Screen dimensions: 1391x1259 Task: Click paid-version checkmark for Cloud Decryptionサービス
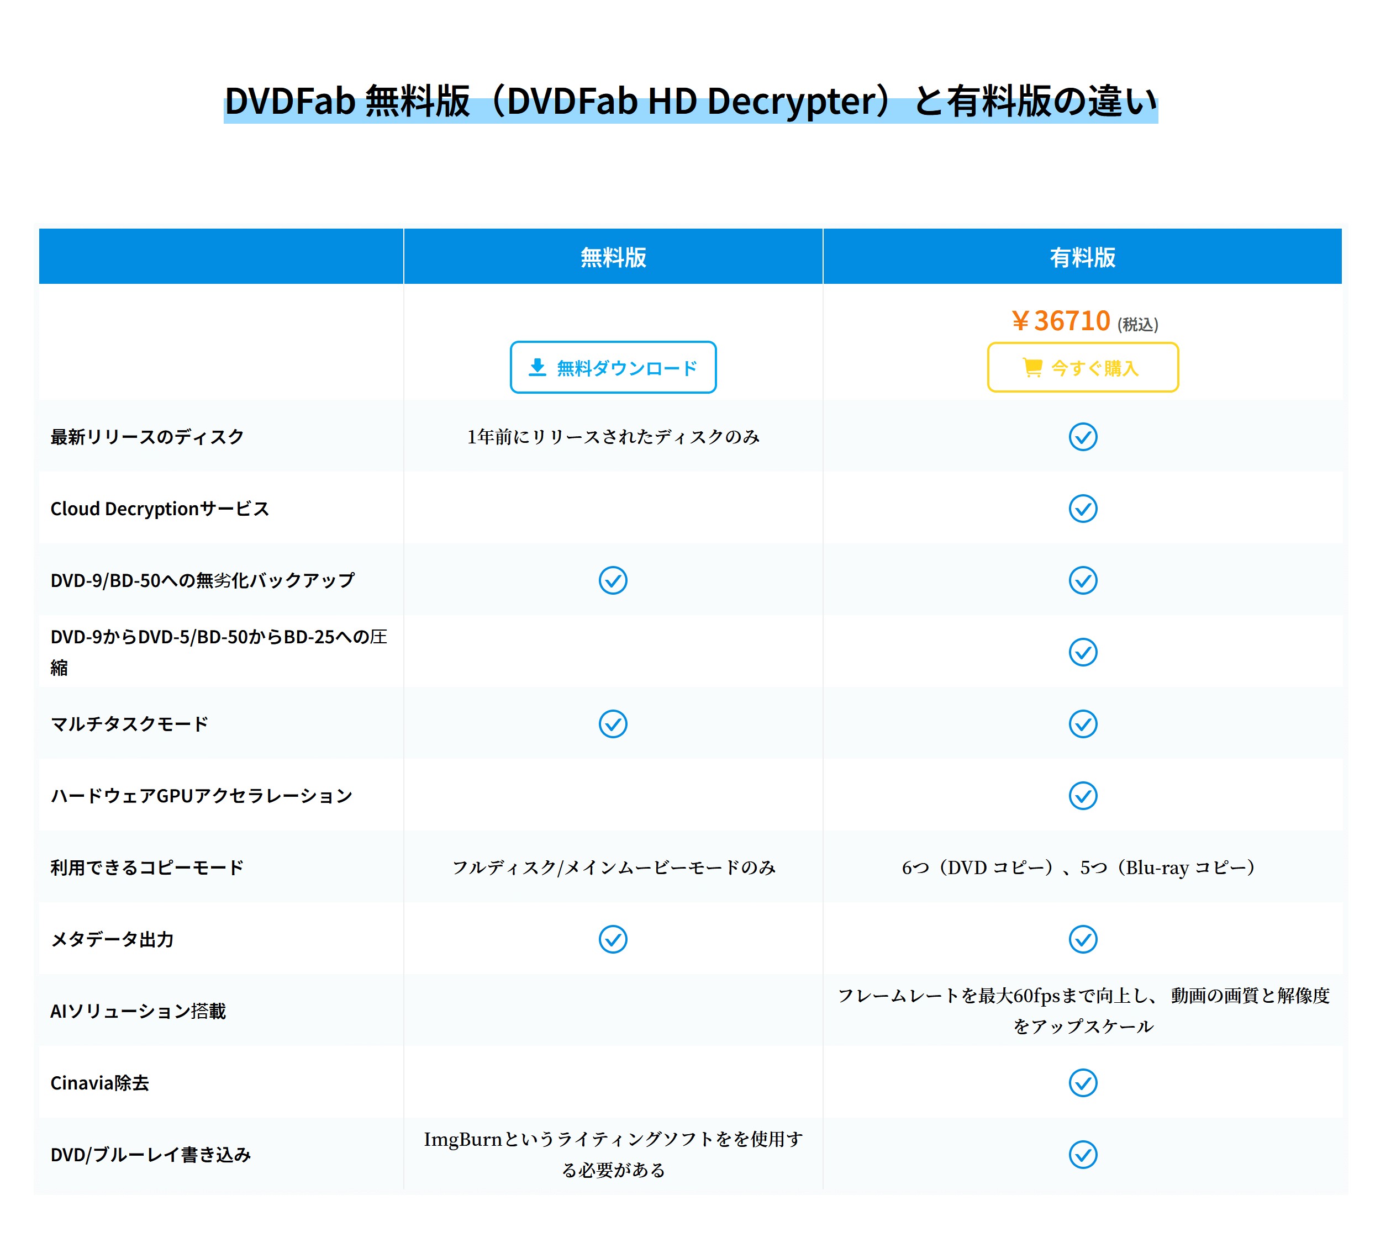pyautogui.click(x=1083, y=509)
